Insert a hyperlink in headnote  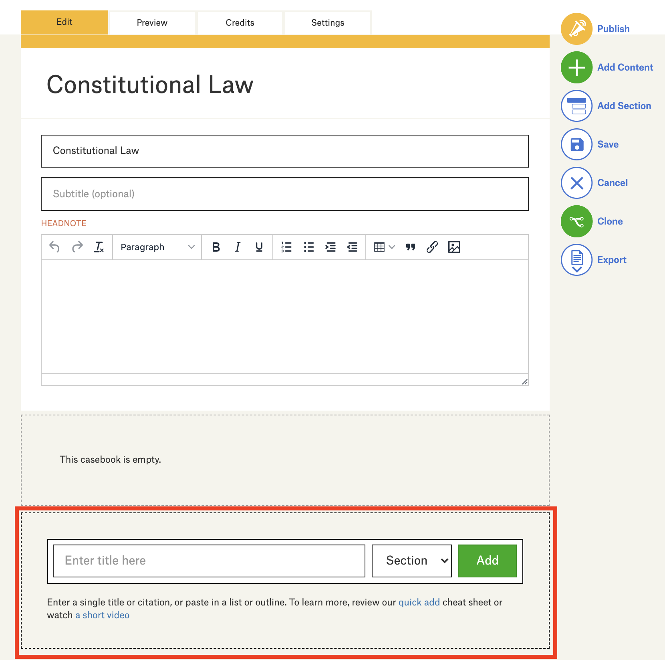432,247
